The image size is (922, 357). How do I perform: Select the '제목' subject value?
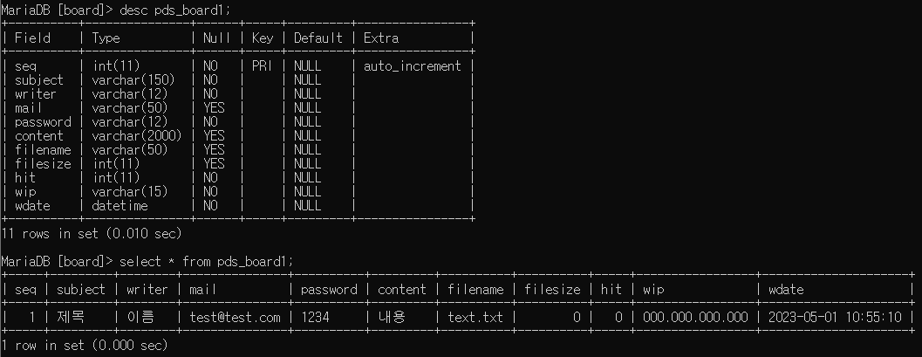71,318
